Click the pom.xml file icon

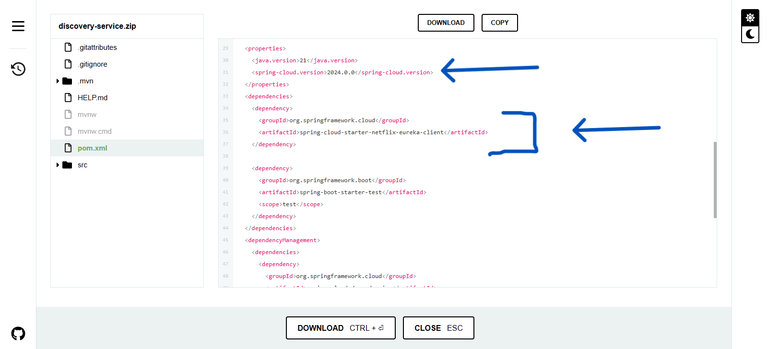(68, 148)
